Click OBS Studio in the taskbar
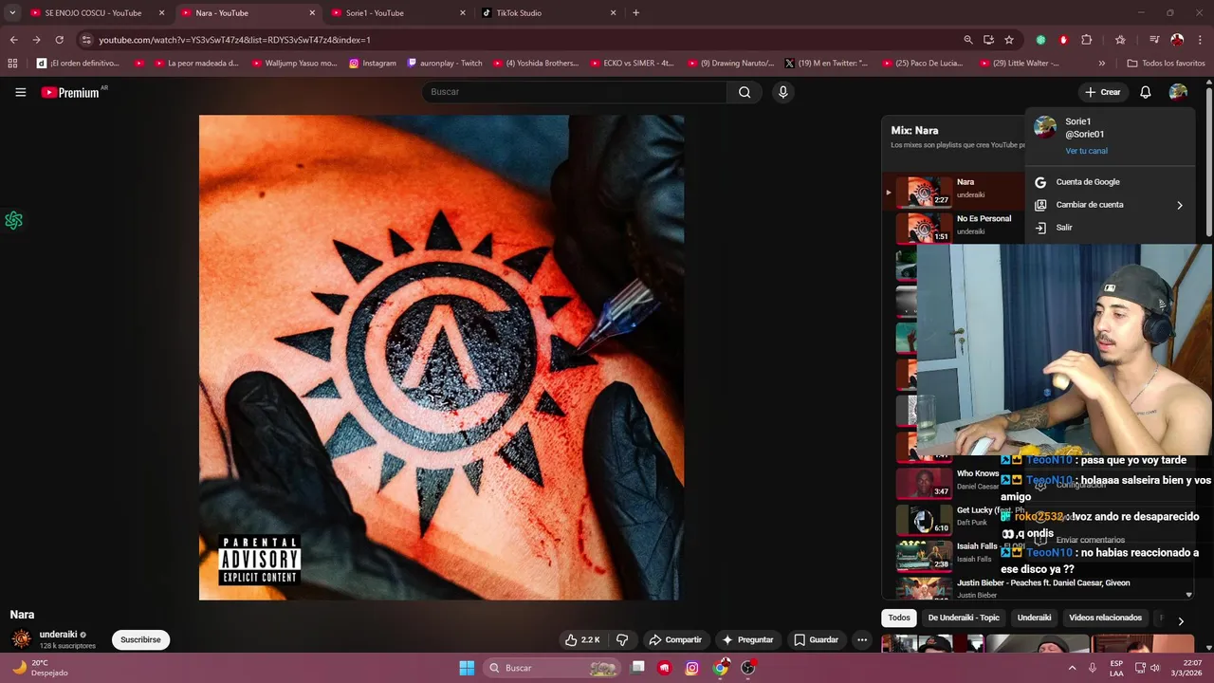Image resolution: width=1214 pixels, height=683 pixels. coord(748,668)
